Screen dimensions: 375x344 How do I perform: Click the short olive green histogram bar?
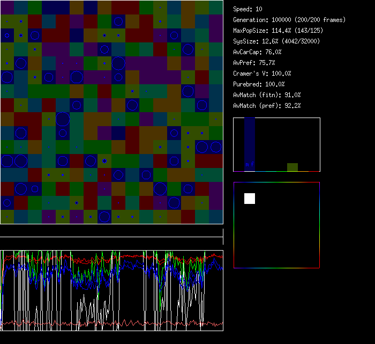pos(292,167)
